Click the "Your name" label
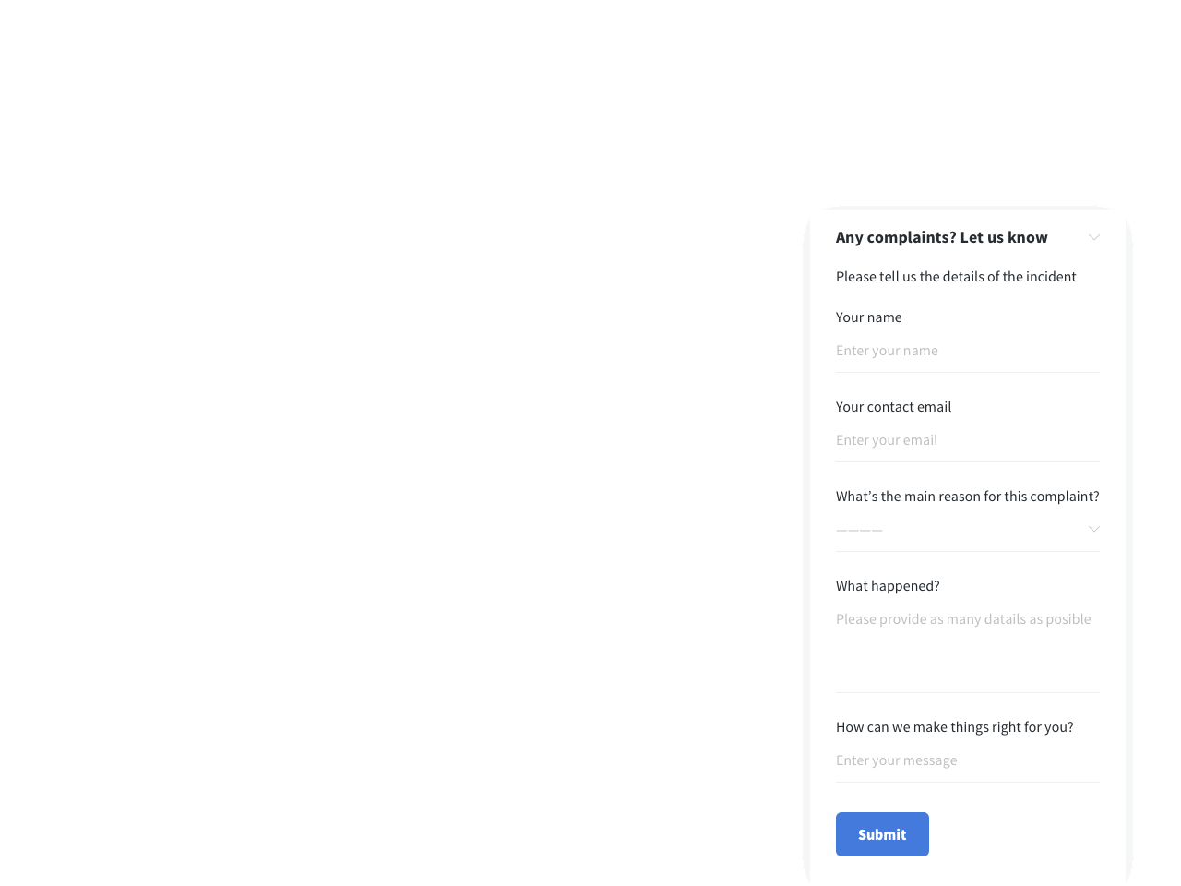The width and height of the screenshot is (1181, 886). tap(868, 317)
